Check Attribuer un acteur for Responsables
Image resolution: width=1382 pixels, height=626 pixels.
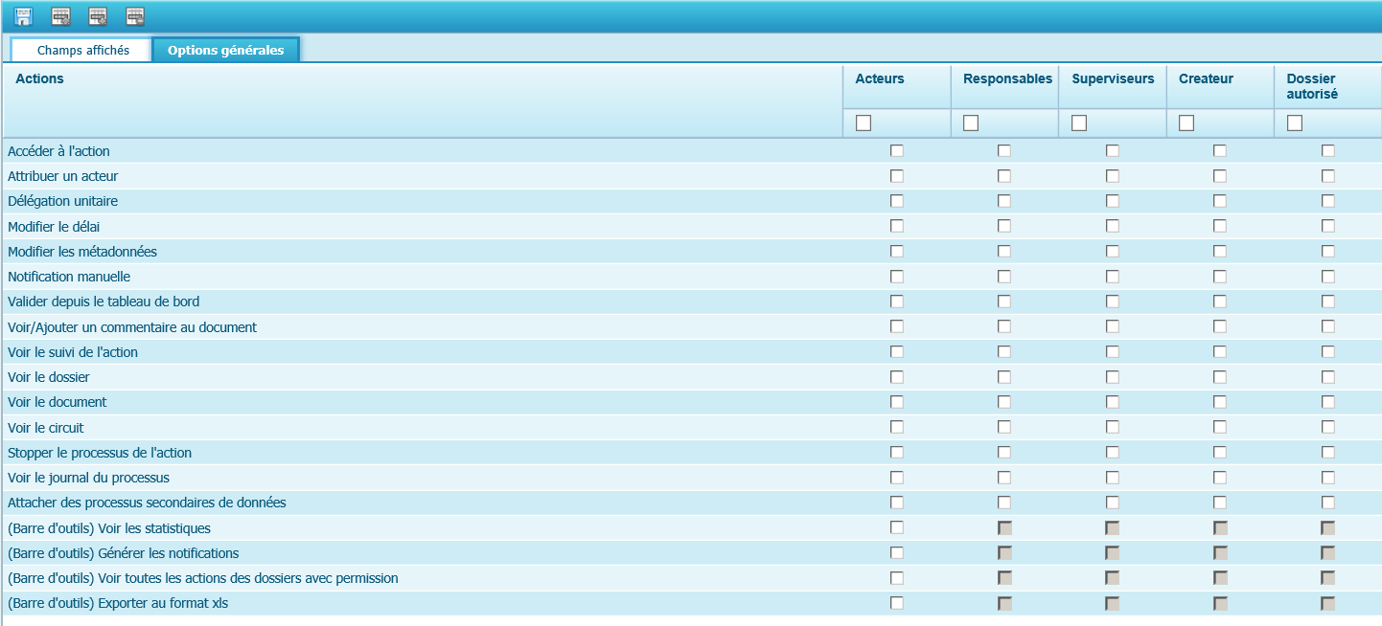pos(1003,176)
